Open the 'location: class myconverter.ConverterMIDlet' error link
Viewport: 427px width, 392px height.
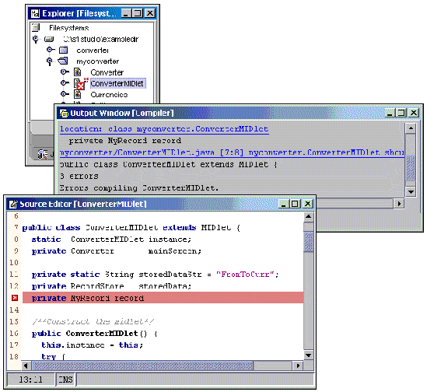164,129
